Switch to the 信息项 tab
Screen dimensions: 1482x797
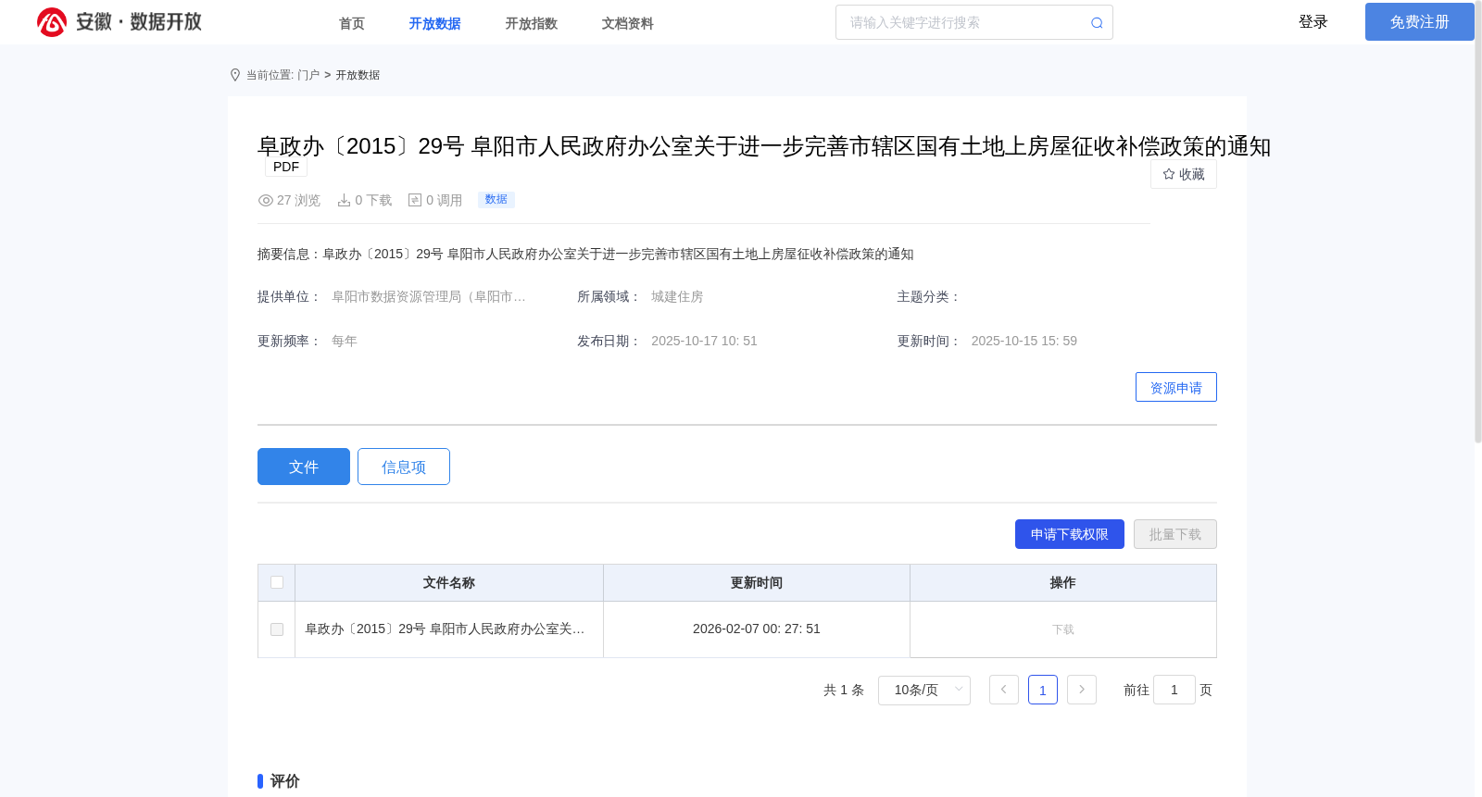(404, 467)
